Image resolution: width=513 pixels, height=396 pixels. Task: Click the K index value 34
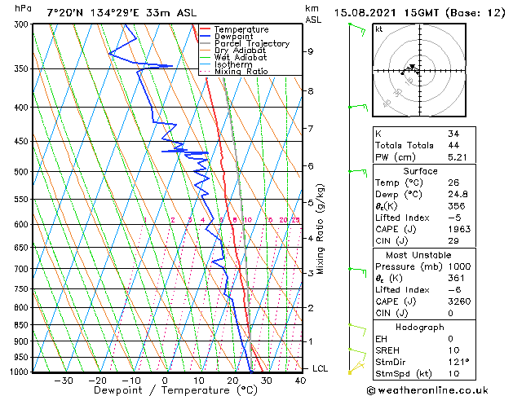pos(453,134)
